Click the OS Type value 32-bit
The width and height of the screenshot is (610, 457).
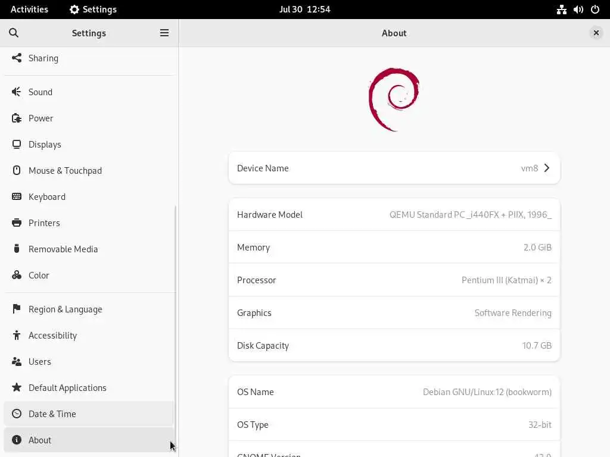point(540,424)
